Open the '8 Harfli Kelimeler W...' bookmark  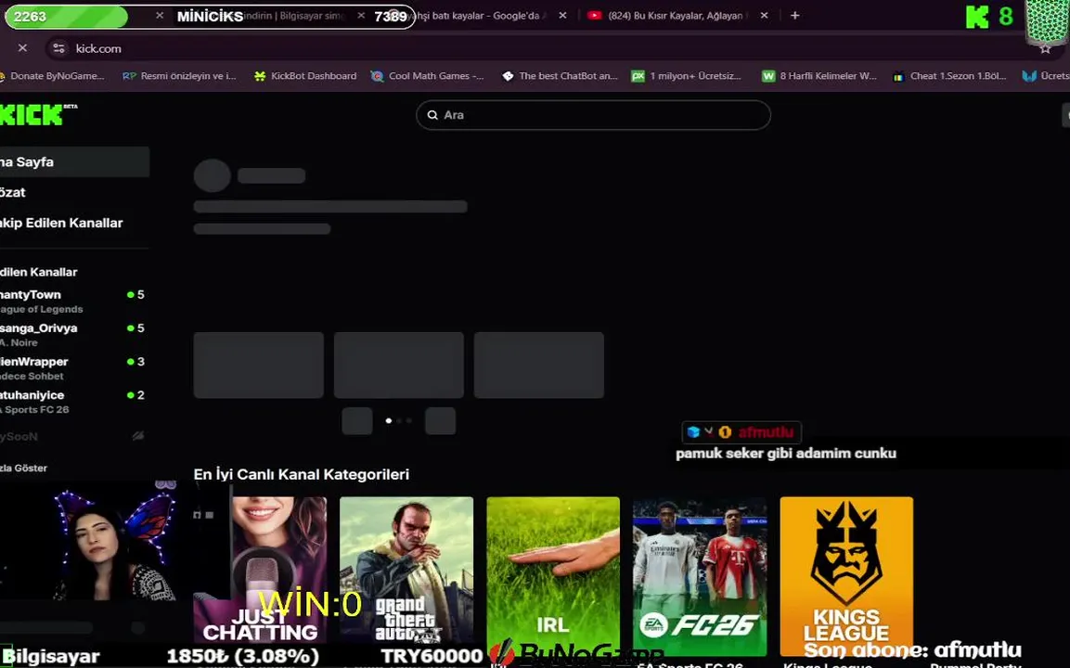click(x=819, y=76)
